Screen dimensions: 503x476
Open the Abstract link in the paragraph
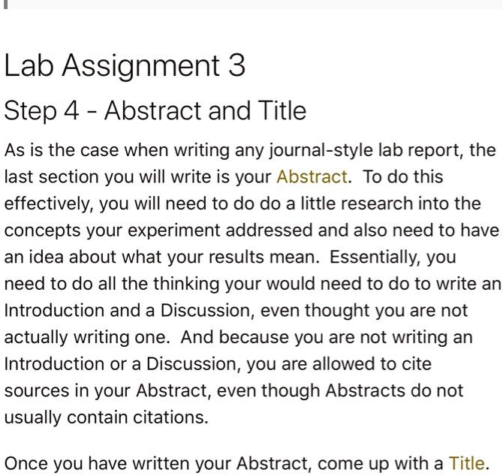coord(312,177)
